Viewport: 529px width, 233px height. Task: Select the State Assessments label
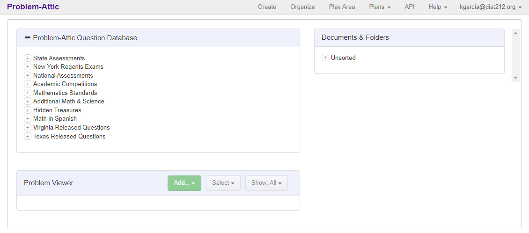(59, 58)
